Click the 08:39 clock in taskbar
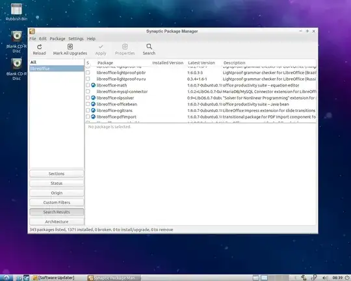 [x=337, y=278]
